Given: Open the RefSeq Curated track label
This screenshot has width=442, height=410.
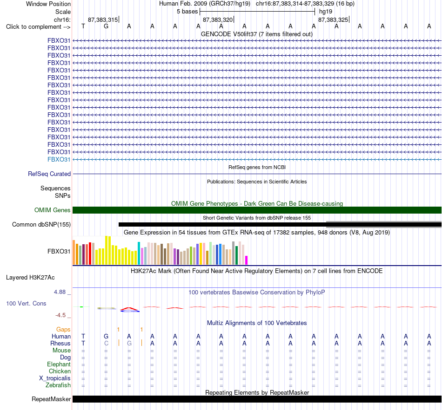Looking at the screenshot, I should tap(49, 174).
